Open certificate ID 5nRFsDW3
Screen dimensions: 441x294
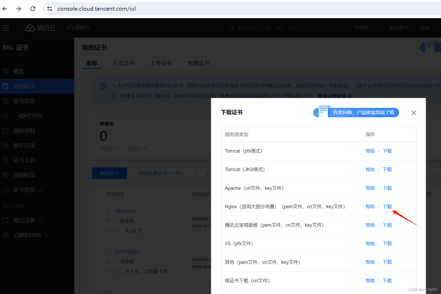[127, 252]
